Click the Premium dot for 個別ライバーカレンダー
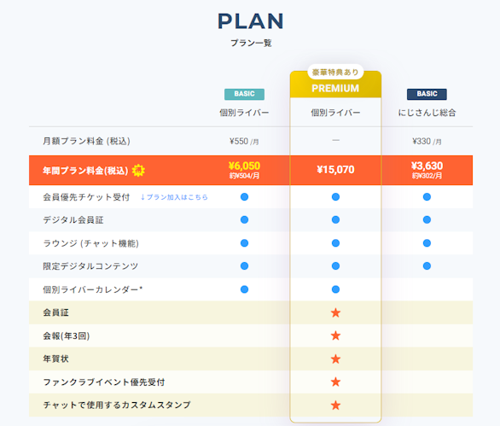This screenshot has height=426, width=500. tap(335, 289)
